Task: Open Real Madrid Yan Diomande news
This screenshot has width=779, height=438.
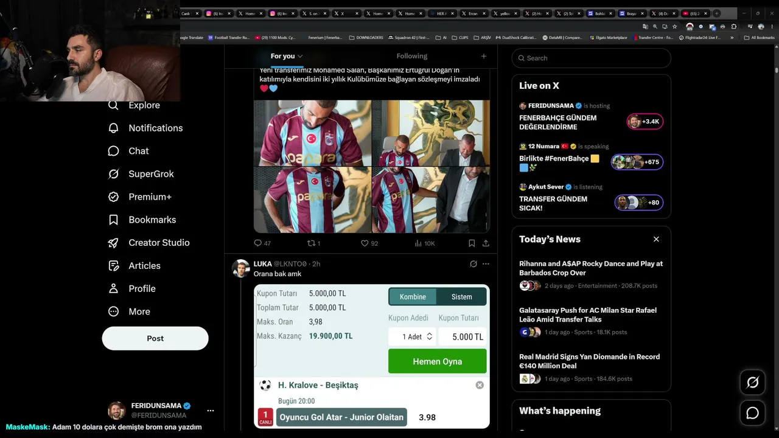Action: tap(591, 369)
